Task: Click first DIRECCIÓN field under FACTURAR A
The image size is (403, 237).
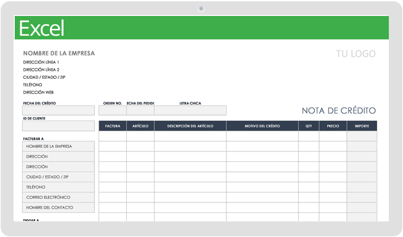Action: [x=59, y=156]
